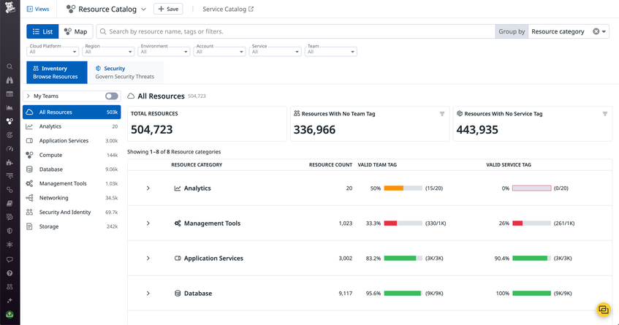This screenshot has height=325, width=619.
Task: Open the Cloud Platform filter dropdown
Action: [53, 52]
